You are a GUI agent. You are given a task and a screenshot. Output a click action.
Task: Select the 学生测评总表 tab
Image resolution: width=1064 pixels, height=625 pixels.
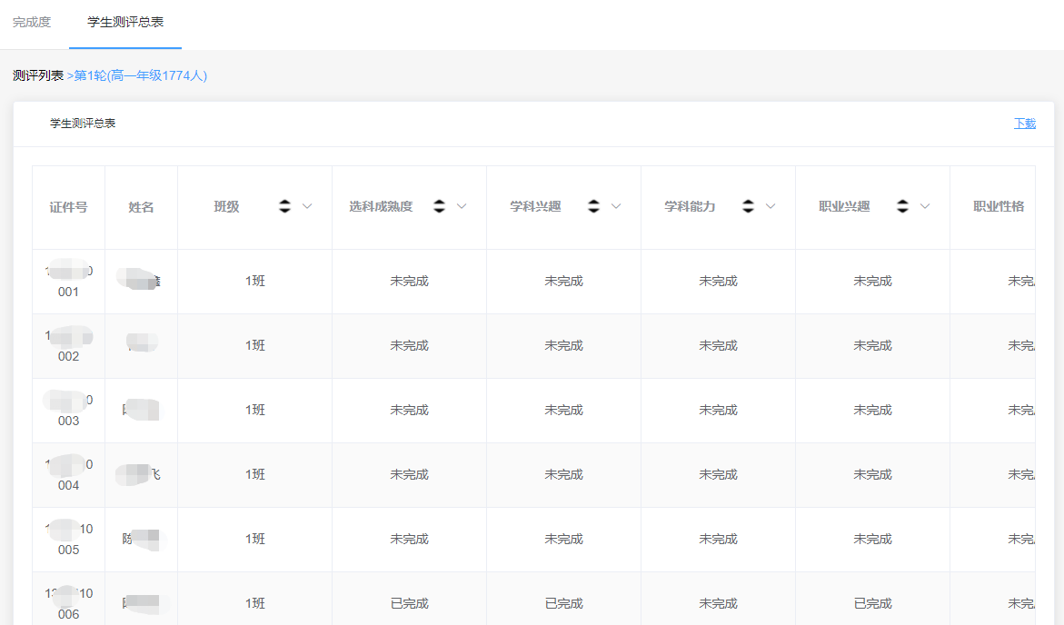pos(125,22)
